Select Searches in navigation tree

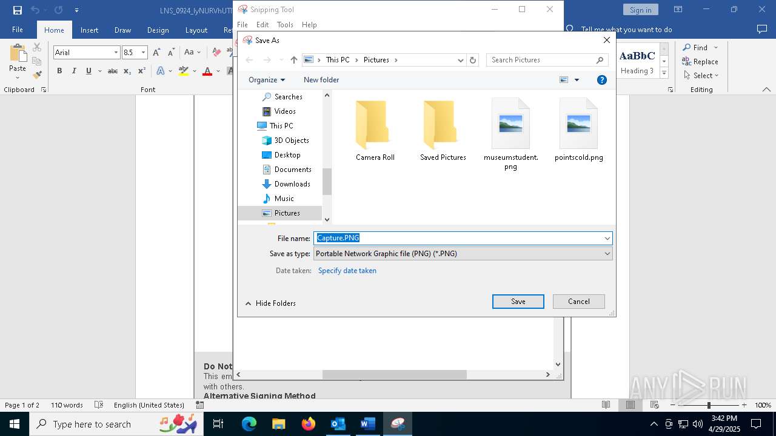click(288, 97)
